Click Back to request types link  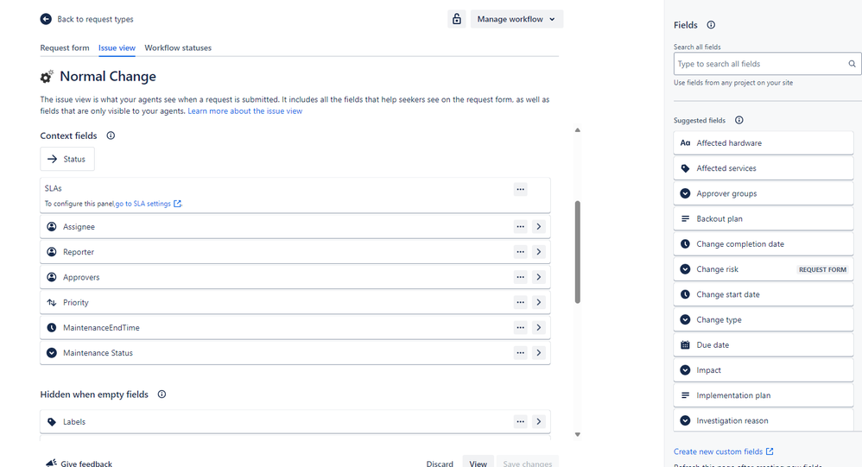tap(95, 19)
